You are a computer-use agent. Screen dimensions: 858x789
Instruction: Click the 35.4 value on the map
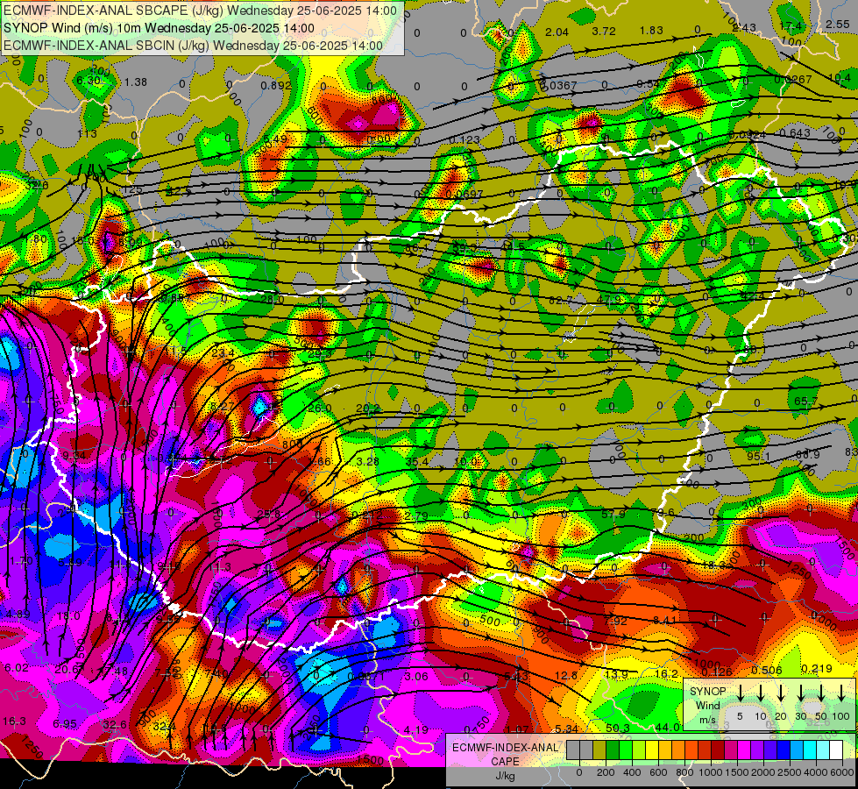coord(417,462)
